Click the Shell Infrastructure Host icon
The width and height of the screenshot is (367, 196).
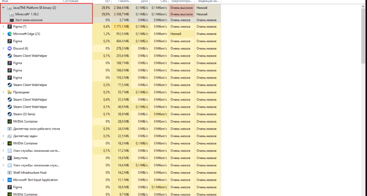(x=10, y=173)
